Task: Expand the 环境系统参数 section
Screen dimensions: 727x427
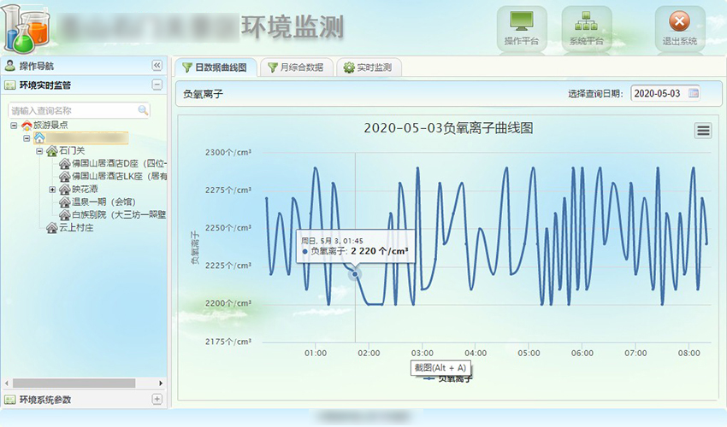Action: (157, 399)
